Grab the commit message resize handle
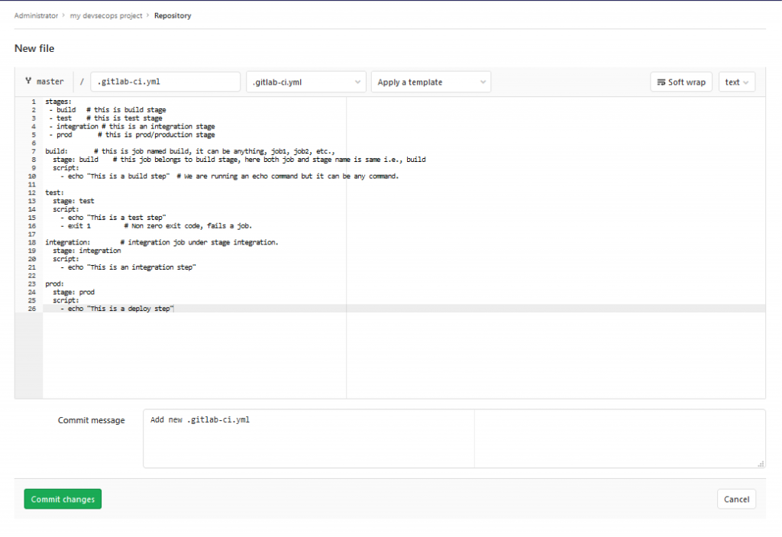Screen dimensions: 782x537 [x=761, y=463]
